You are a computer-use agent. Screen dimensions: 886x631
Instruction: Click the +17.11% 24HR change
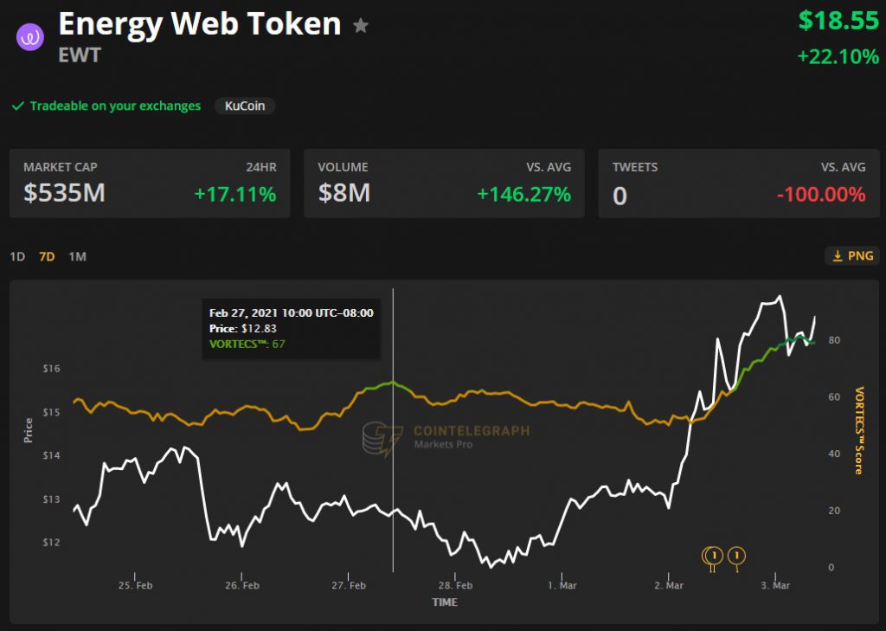pyautogui.click(x=235, y=195)
